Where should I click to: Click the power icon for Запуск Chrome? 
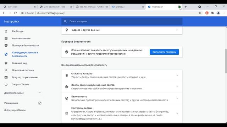point(6,84)
